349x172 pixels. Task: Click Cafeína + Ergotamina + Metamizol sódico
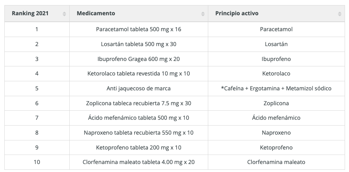[276, 89]
